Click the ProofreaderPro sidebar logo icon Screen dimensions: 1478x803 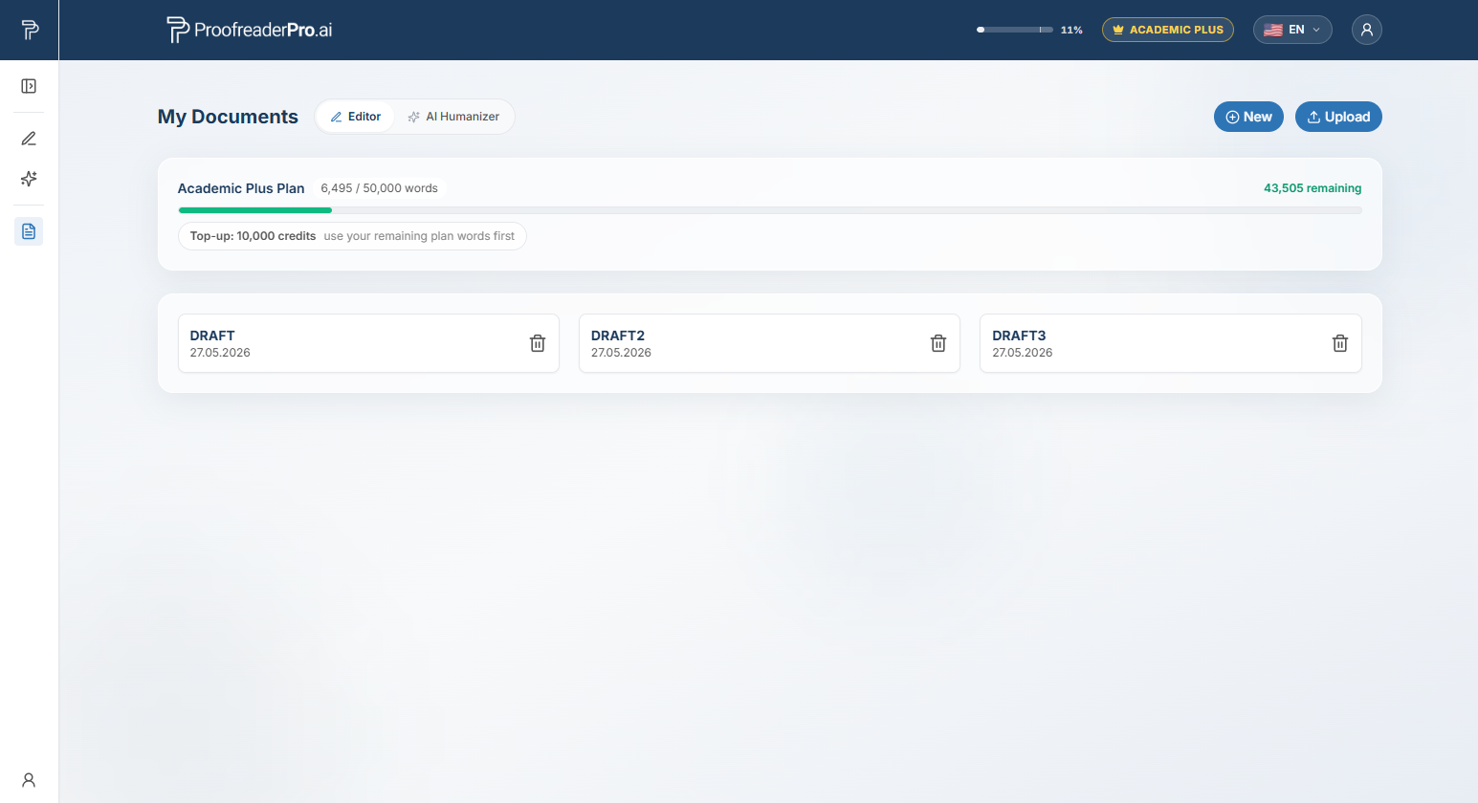click(x=30, y=30)
